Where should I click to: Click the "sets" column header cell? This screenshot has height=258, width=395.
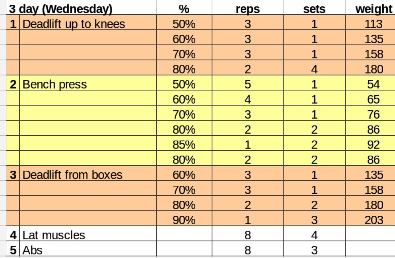[314, 9]
